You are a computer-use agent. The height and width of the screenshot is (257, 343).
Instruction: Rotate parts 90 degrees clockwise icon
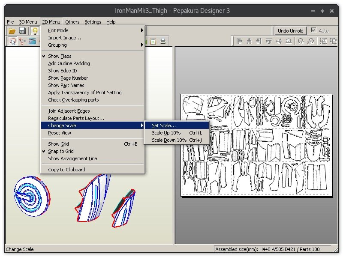click(310, 41)
